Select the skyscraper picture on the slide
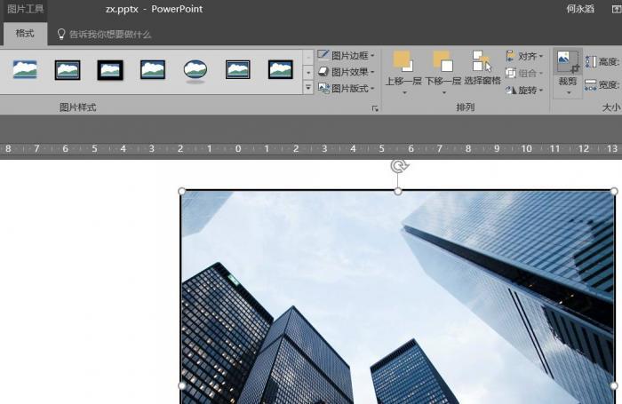The height and width of the screenshot is (404, 622). [398, 297]
